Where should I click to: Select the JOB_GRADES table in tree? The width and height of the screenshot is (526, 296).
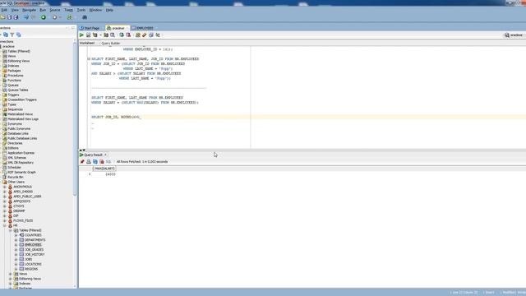coord(34,250)
